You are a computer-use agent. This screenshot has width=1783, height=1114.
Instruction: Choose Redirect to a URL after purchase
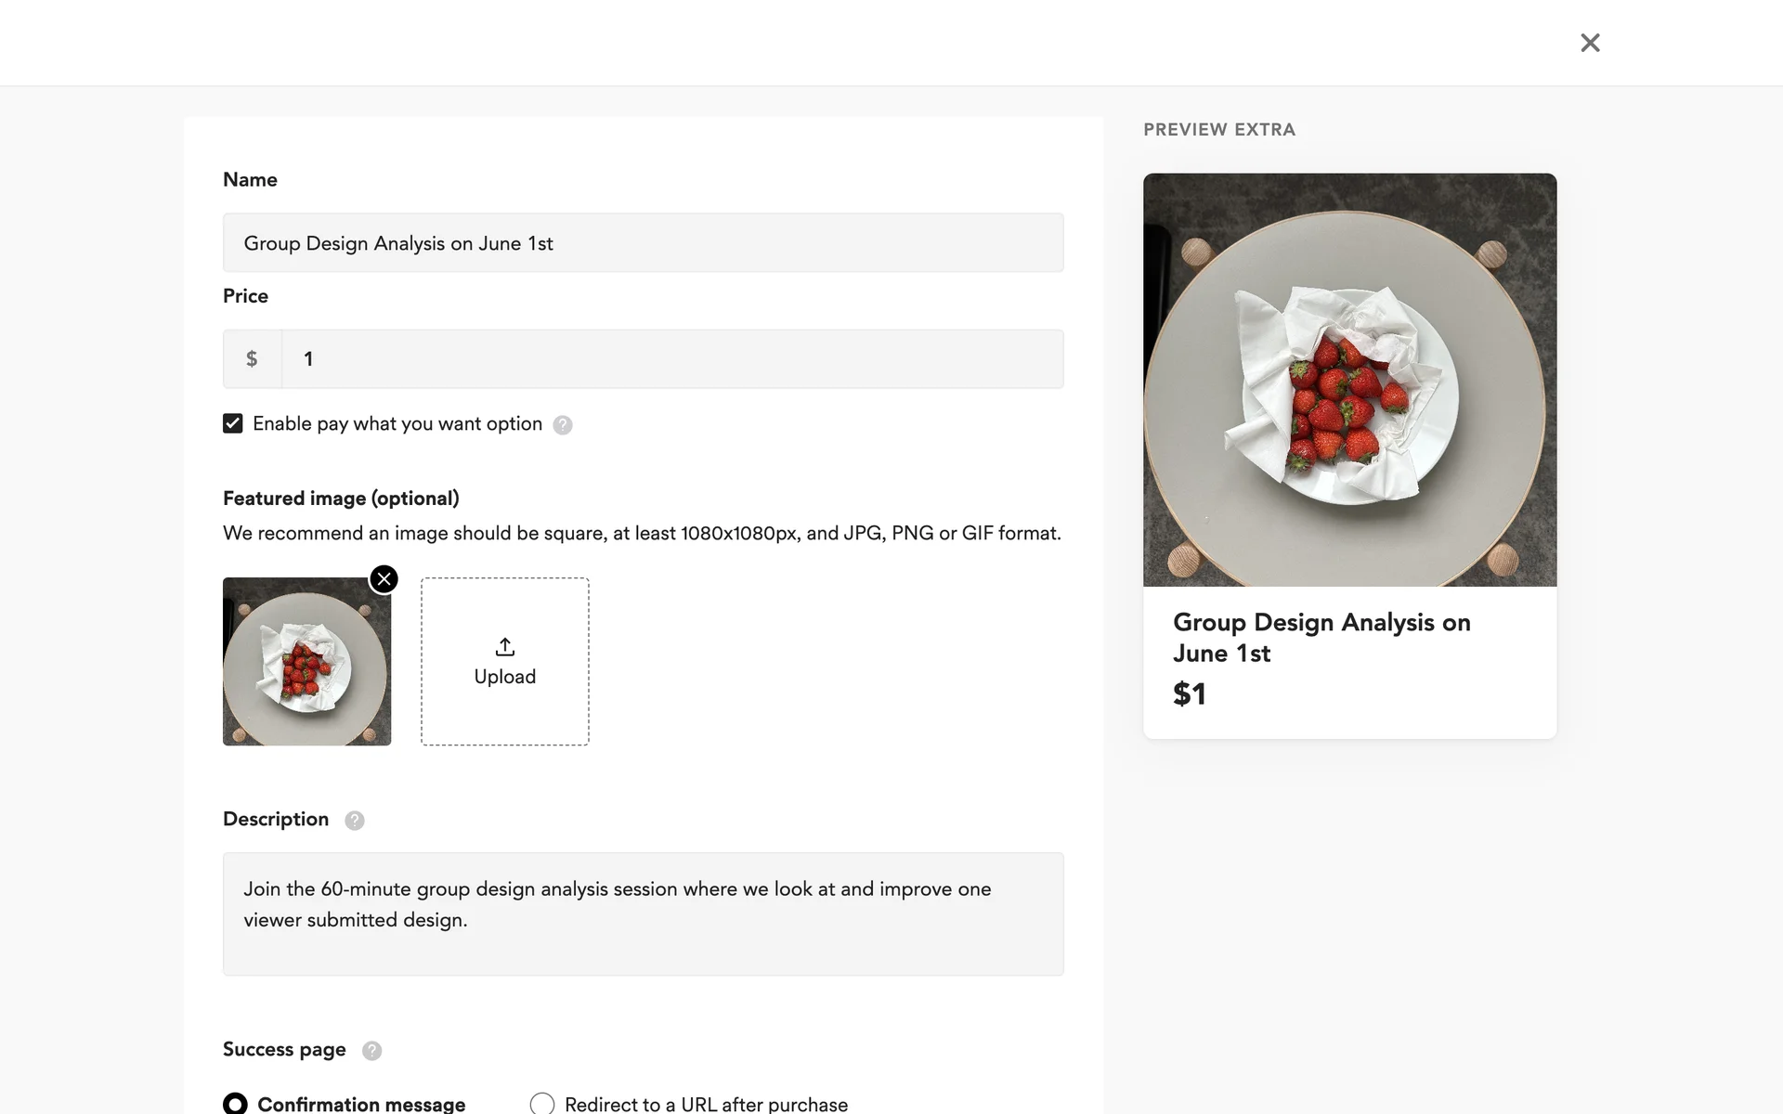coord(542,1103)
